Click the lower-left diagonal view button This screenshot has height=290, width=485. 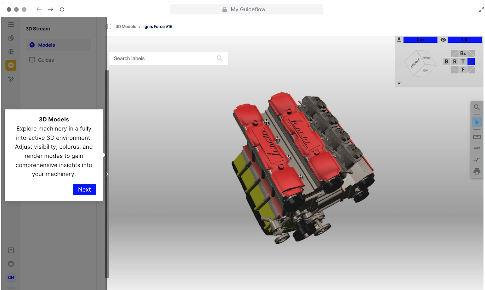pos(455,70)
